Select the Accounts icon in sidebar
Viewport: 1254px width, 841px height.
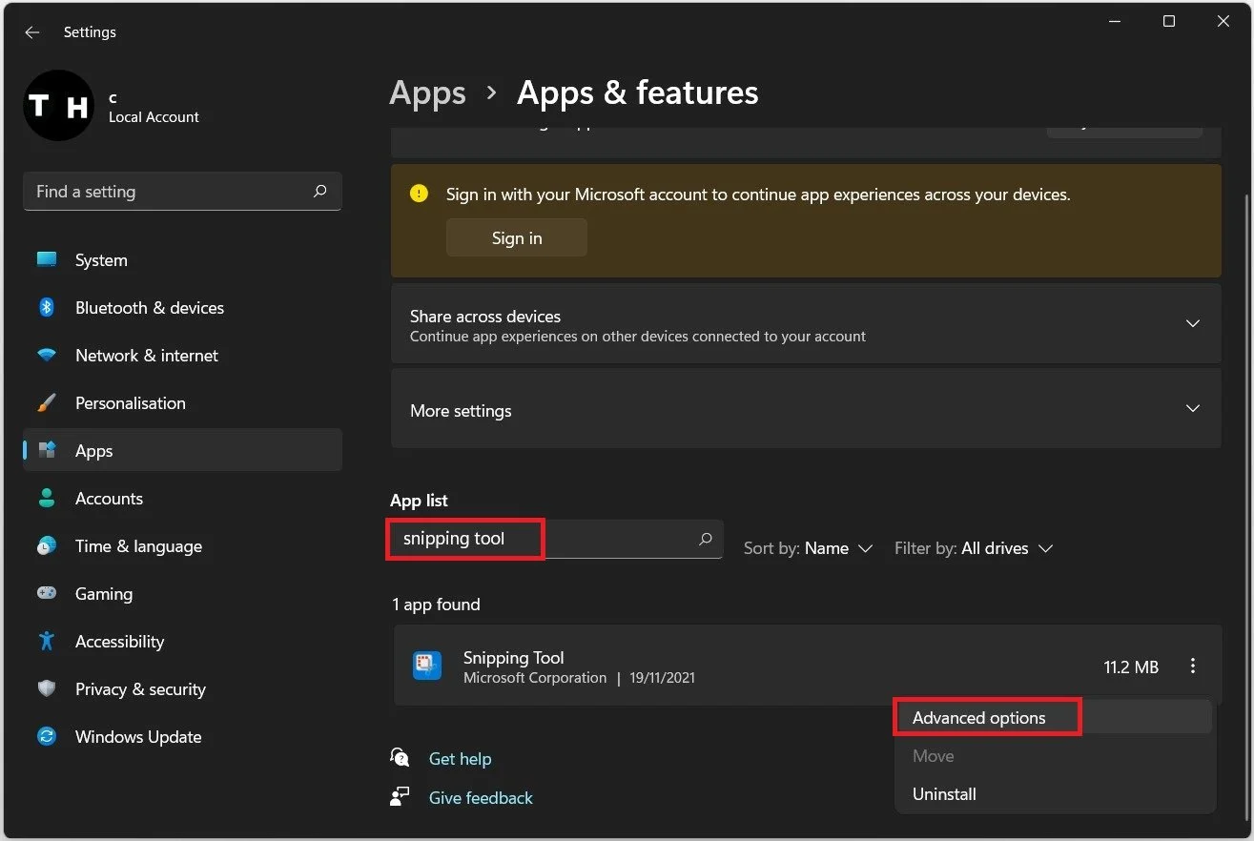point(46,498)
